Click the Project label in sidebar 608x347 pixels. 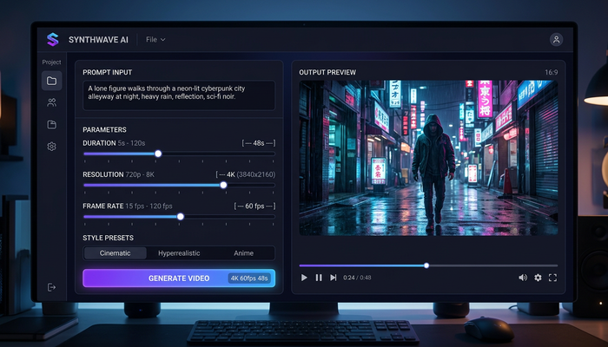[x=51, y=62]
